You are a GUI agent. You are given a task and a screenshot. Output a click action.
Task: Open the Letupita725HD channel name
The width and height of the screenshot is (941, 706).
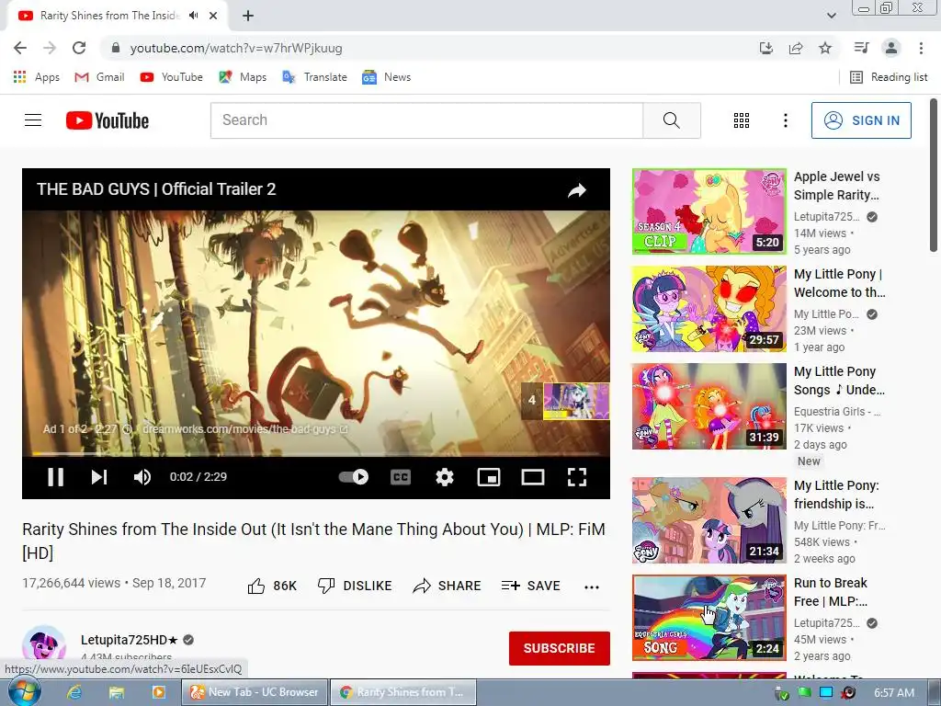click(130, 640)
